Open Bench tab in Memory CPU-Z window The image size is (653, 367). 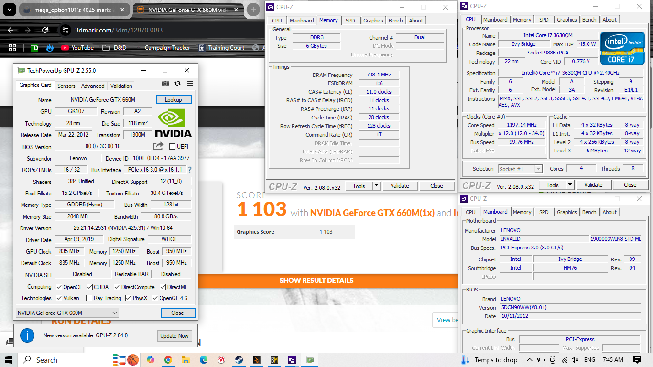pyautogui.click(x=395, y=21)
